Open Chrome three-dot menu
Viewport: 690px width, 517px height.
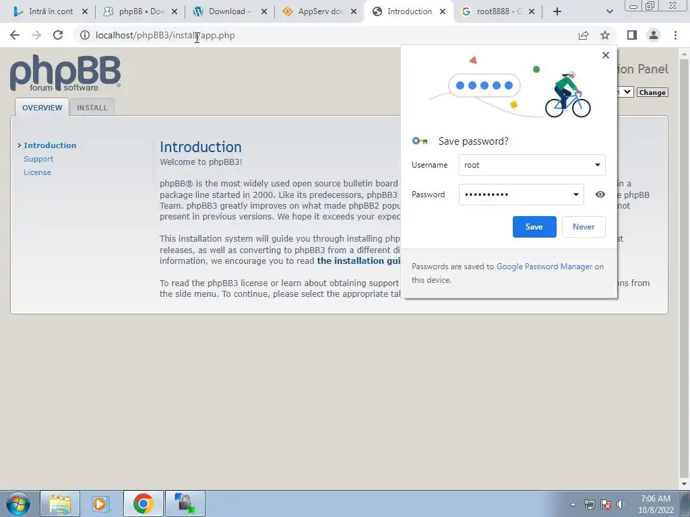click(x=675, y=35)
